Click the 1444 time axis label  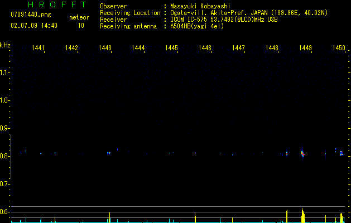pos(138,48)
